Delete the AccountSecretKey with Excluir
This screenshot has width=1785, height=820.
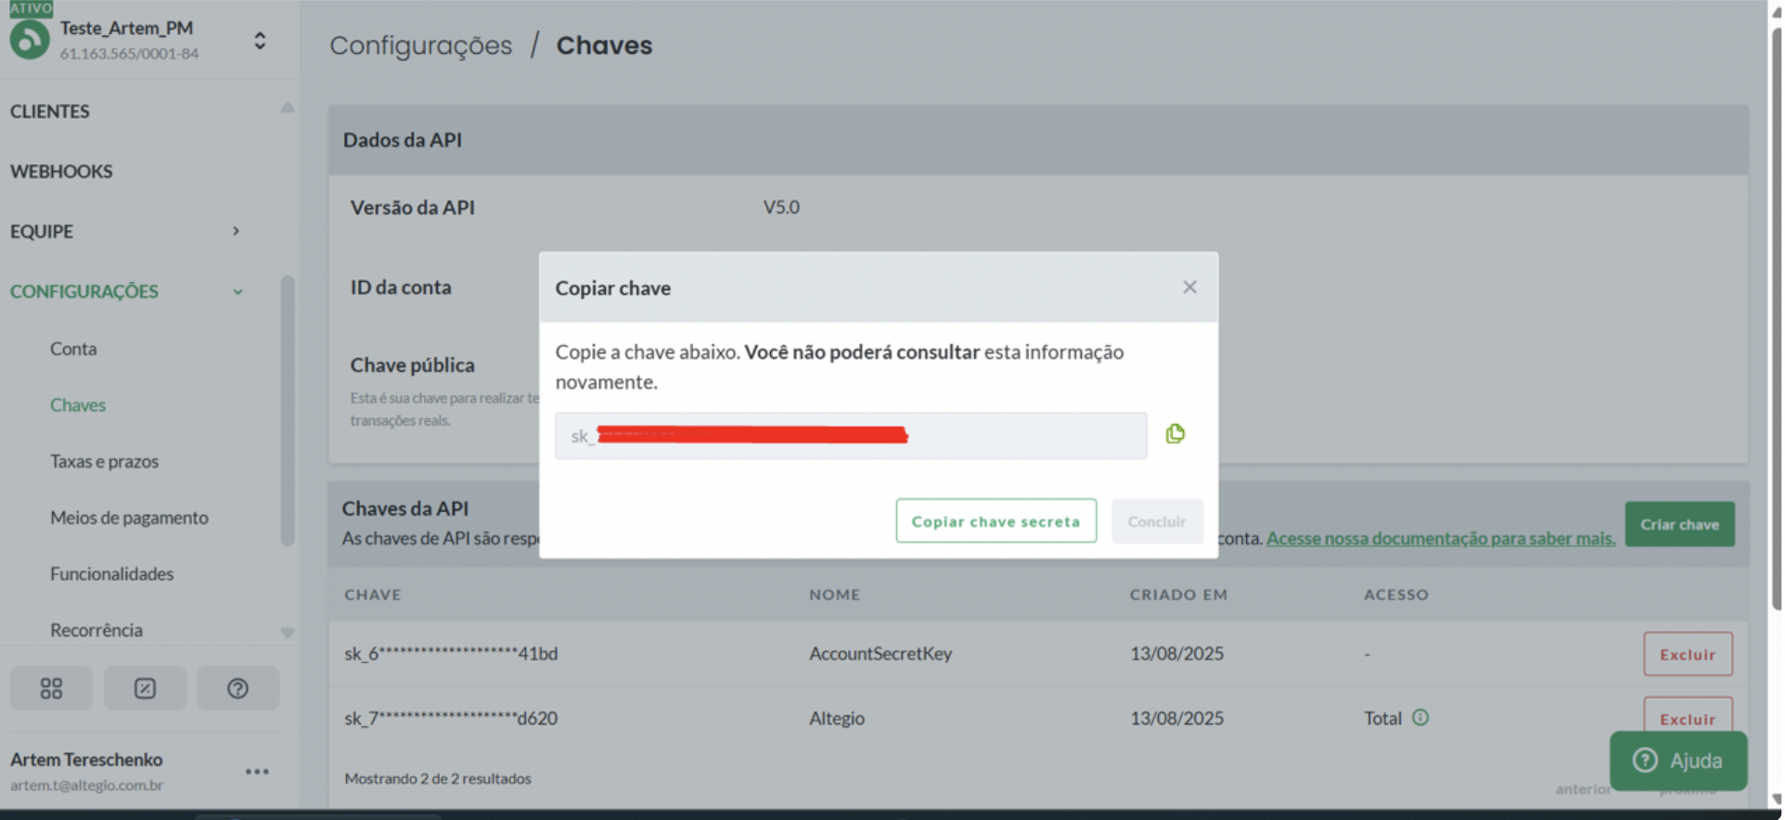point(1687,654)
